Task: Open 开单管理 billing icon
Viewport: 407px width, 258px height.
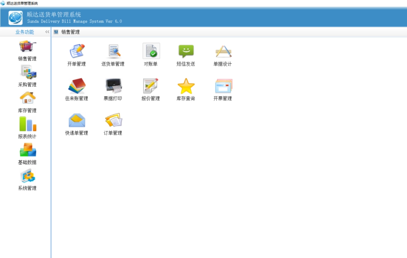Action: click(77, 52)
